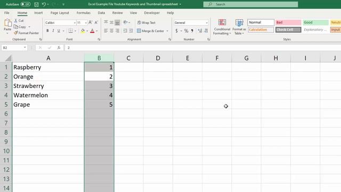Click into the formula bar

click(x=202, y=47)
